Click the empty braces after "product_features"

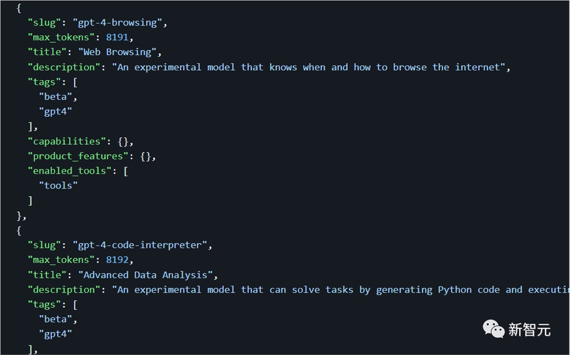[x=147, y=156]
